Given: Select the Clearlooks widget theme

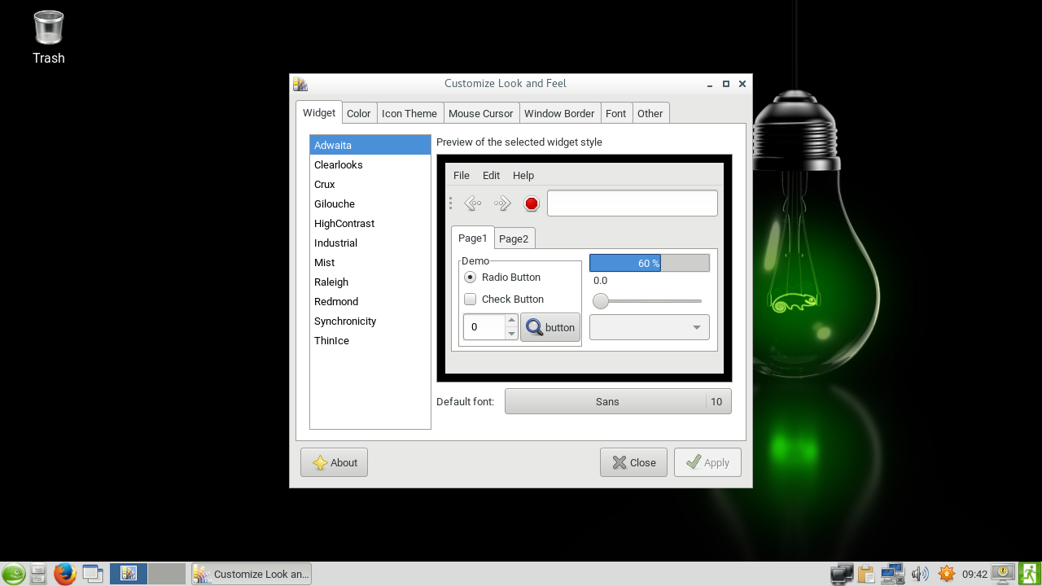Looking at the screenshot, I should coord(339,165).
